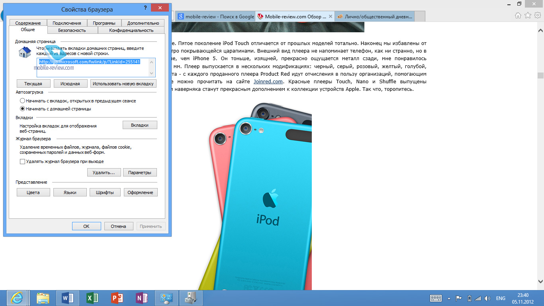Follow the Joinred.com link in the article
The width and height of the screenshot is (544, 306).
tap(268, 81)
